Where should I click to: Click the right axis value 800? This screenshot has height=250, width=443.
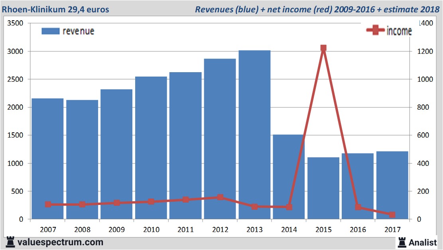pos(423,107)
